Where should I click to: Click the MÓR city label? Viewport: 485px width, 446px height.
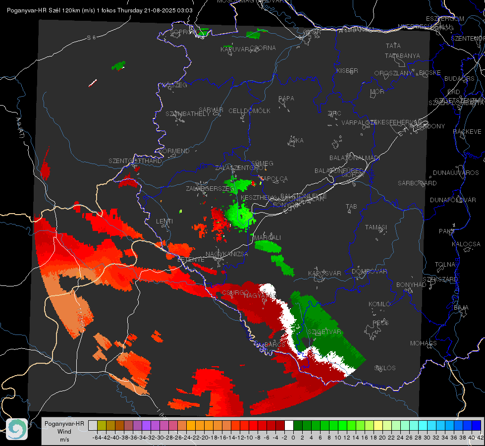377,91
